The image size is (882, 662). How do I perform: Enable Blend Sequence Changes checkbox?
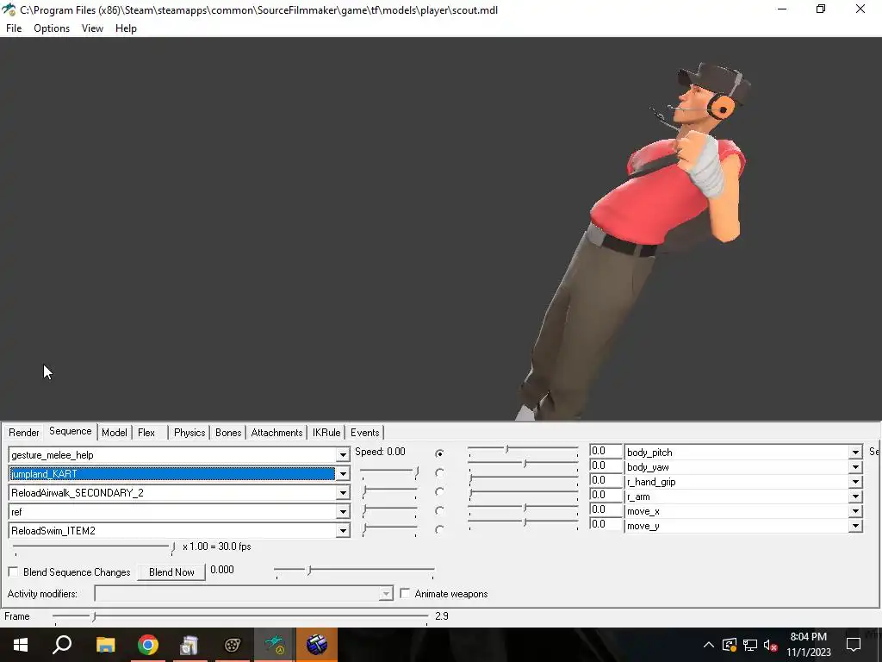(14, 572)
